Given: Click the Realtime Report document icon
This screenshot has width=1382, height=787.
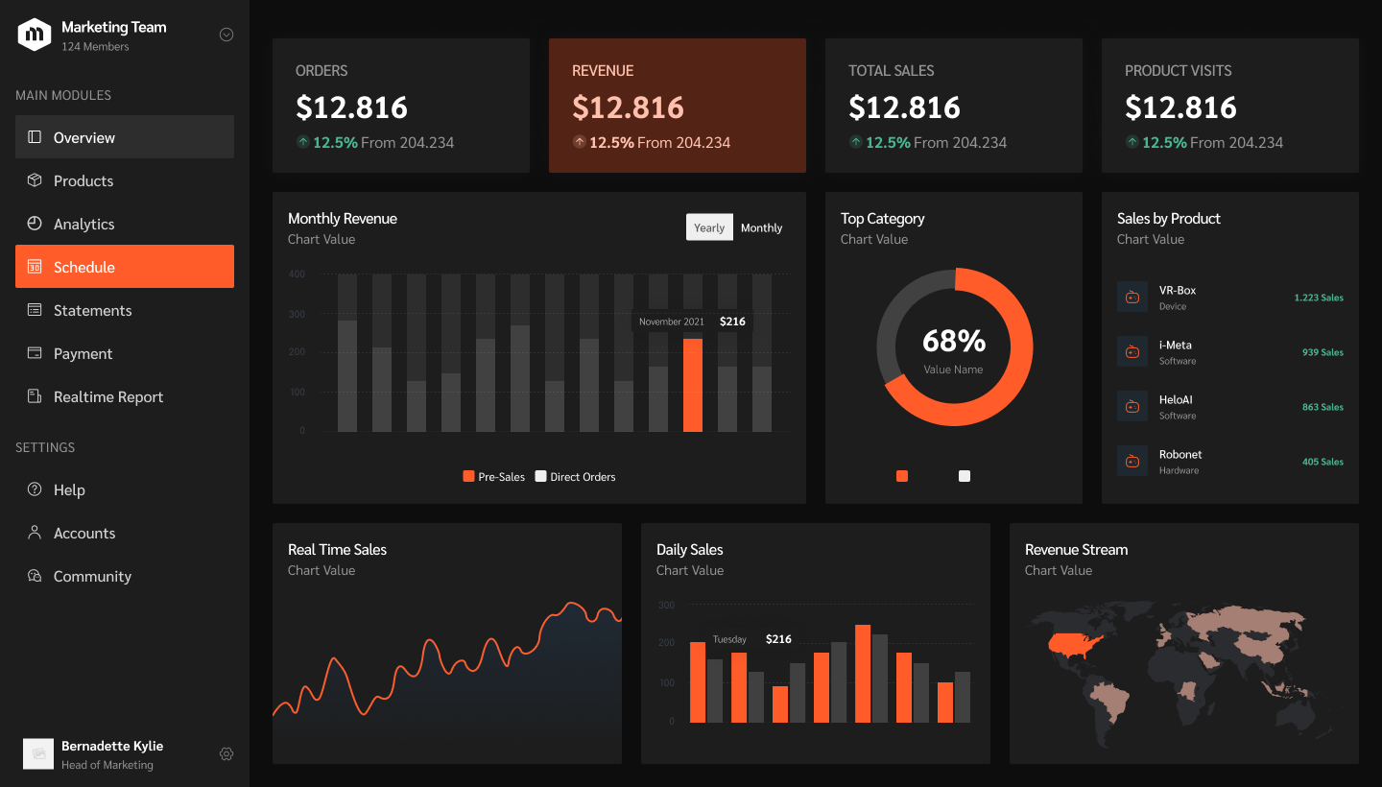Looking at the screenshot, I should tap(35, 396).
